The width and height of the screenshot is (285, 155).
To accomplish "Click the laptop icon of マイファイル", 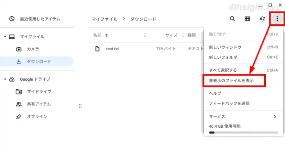I will point(12,37).
